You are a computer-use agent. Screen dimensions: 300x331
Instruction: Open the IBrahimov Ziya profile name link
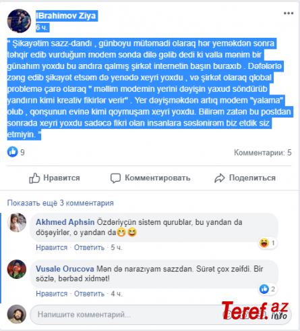coord(66,16)
